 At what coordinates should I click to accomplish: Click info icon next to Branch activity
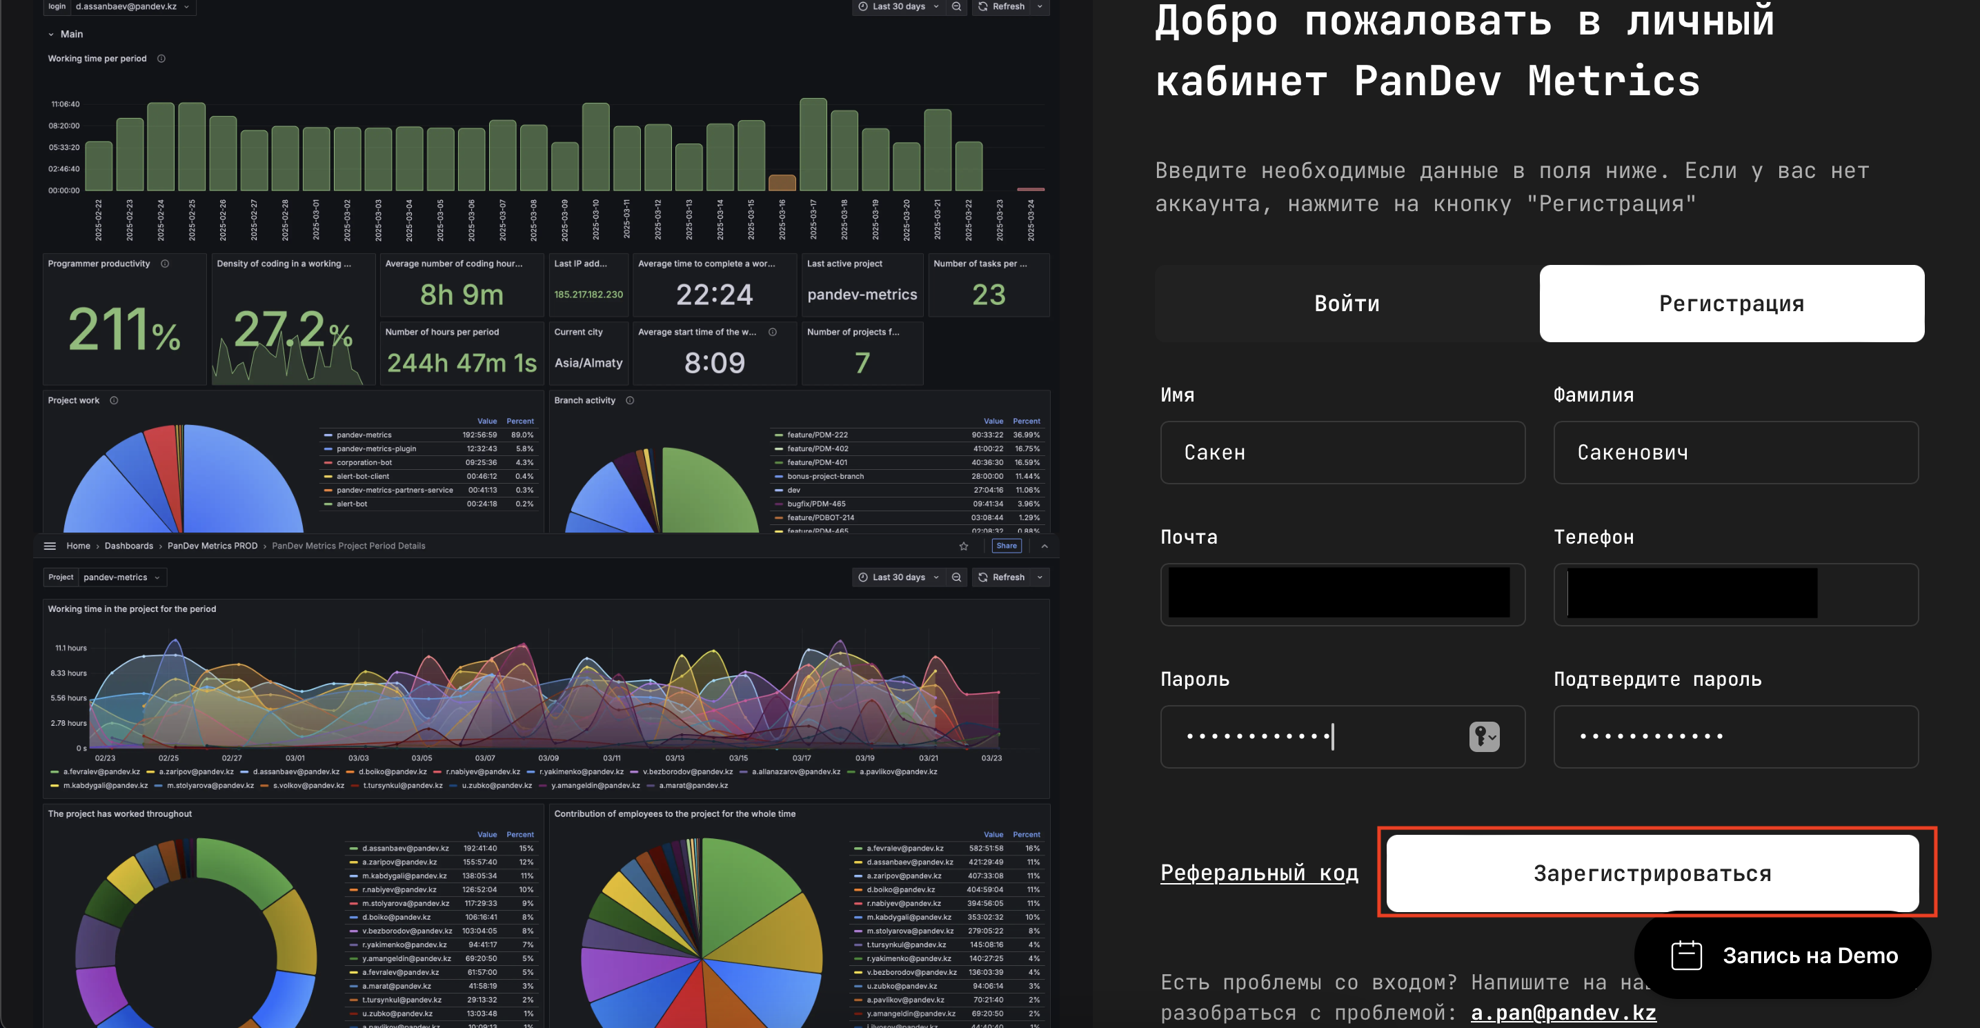click(629, 401)
